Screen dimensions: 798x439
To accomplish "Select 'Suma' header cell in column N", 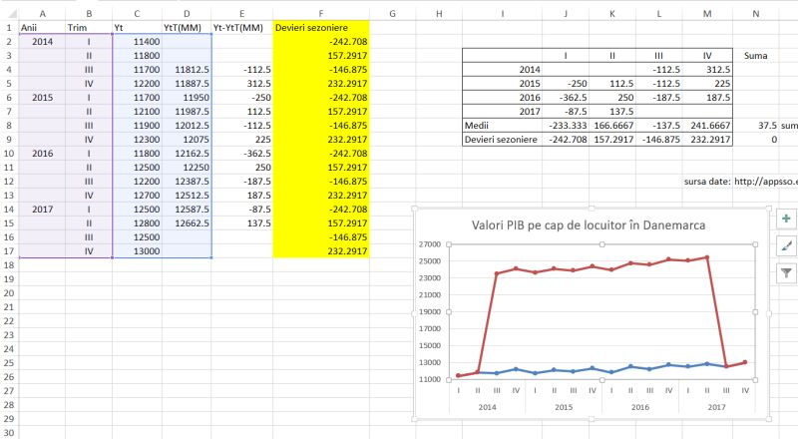I will [756, 56].
